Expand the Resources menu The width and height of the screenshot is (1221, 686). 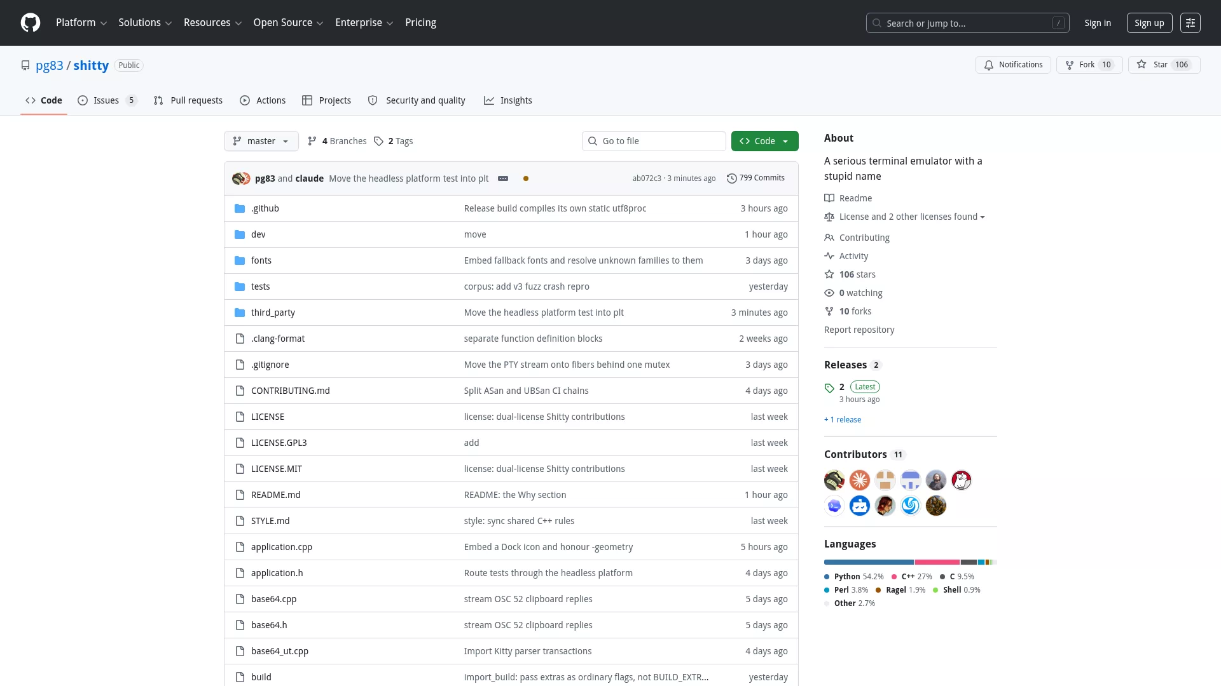click(x=213, y=23)
